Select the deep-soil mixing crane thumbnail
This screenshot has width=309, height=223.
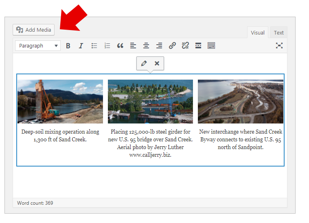point(60,102)
